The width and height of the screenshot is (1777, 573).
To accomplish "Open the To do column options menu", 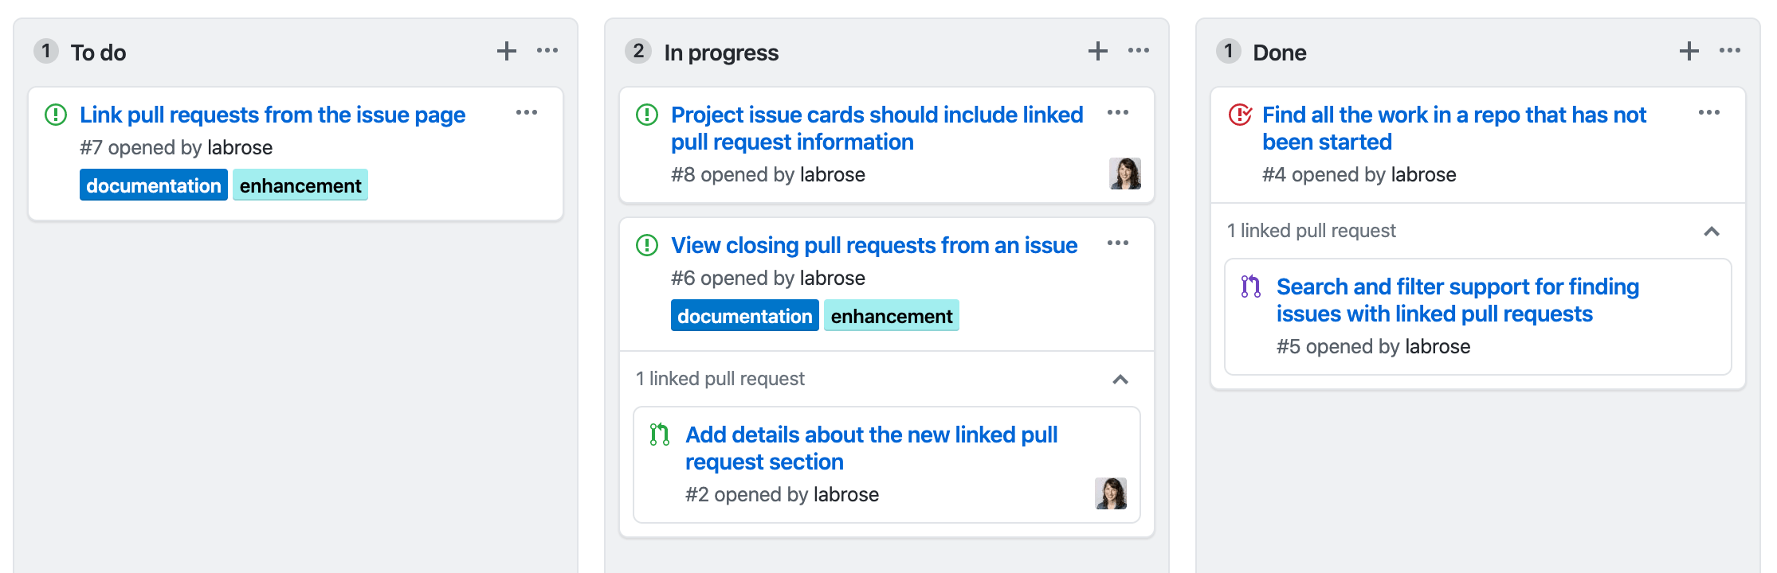I will (x=547, y=51).
